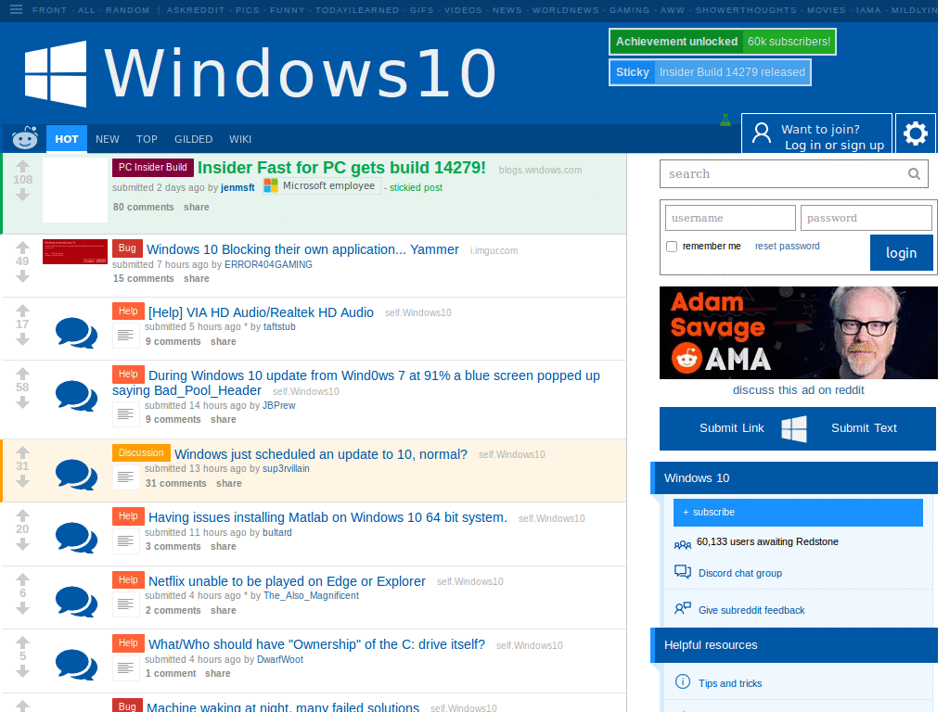
Task: Click the Achievement unlocked 60k subscribers banner
Action: [722, 42]
